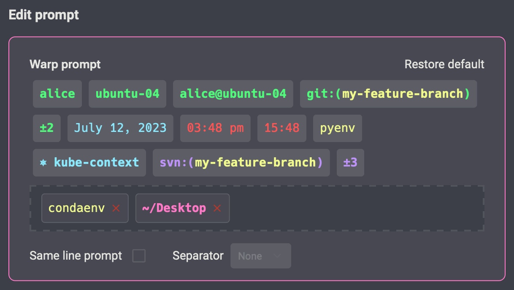The height and width of the screenshot is (290, 514).
Task: Click the Restore default link
Action: [x=444, y=64]
